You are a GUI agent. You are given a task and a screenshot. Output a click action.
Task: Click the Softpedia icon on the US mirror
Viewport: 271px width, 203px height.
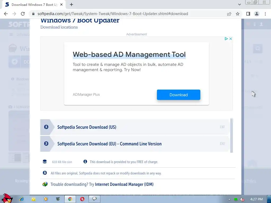tap(46, 127)
